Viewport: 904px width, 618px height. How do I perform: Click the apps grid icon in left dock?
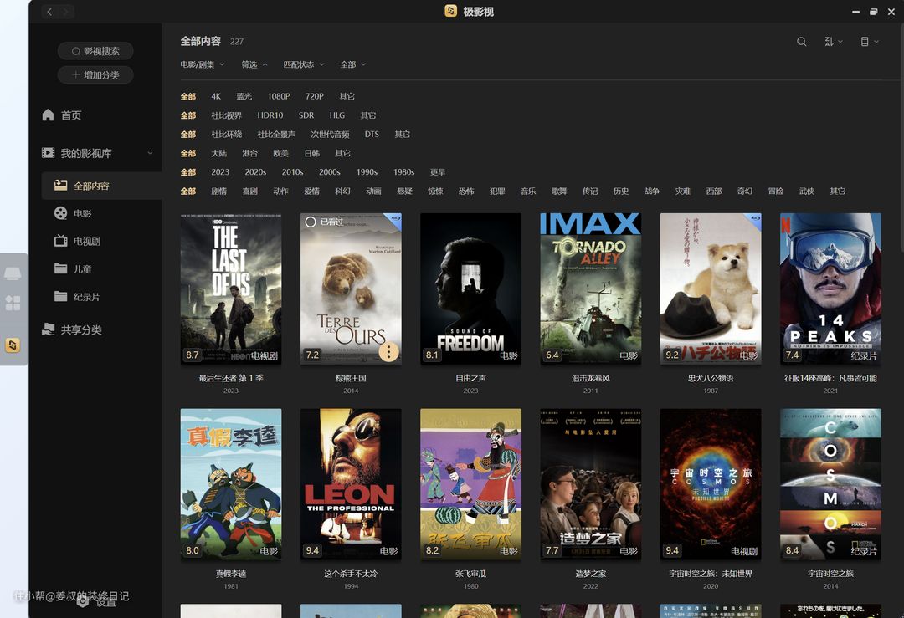click(13, 303)
